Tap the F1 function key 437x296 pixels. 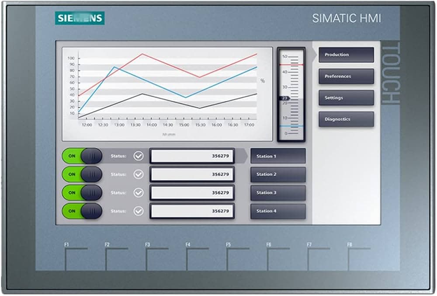pyautogui.click(x=76, y=259)
